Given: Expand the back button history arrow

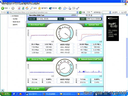Looking at the screenshot, I should [x=9, y=8].
